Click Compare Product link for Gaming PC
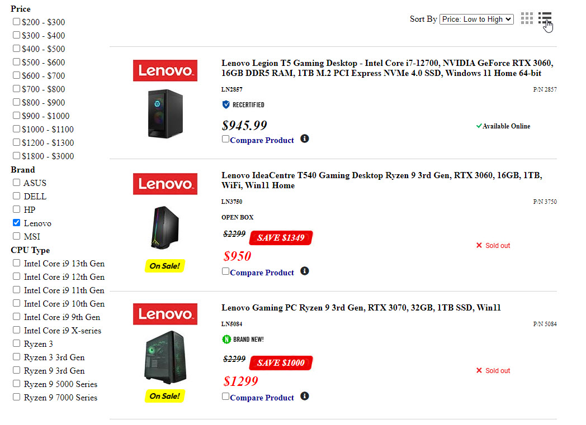 pyautogui.click(x=262, y=398)
